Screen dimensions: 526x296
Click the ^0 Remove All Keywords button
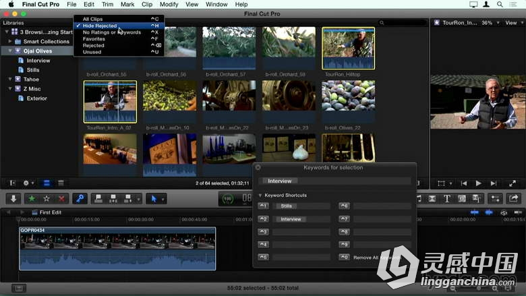click(344, 257)
